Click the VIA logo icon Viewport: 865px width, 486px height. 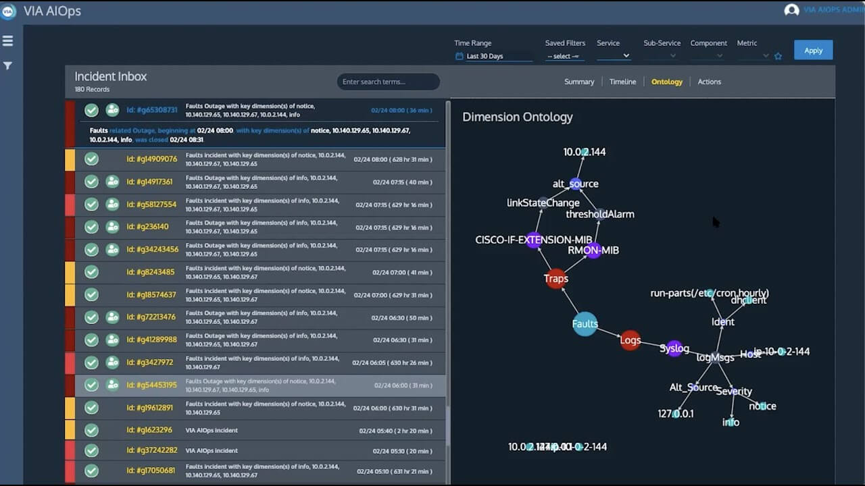coord(8,11)
